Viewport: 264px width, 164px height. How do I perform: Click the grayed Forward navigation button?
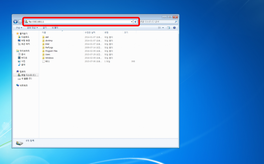(x=20, y=22)
